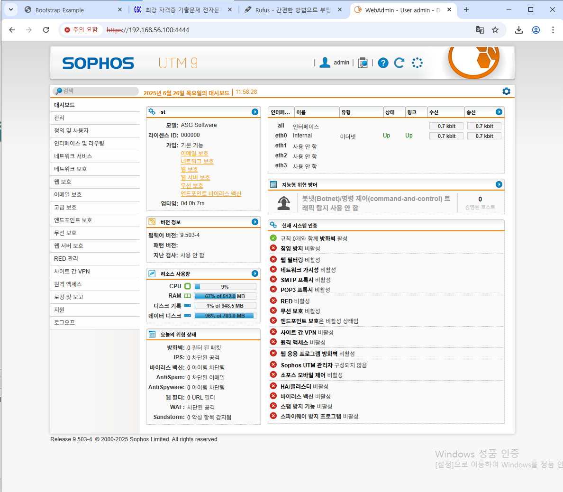563x492 pixels.
Task: Click the 감염된 호스트 count
Action: click(x=480, y=200)
